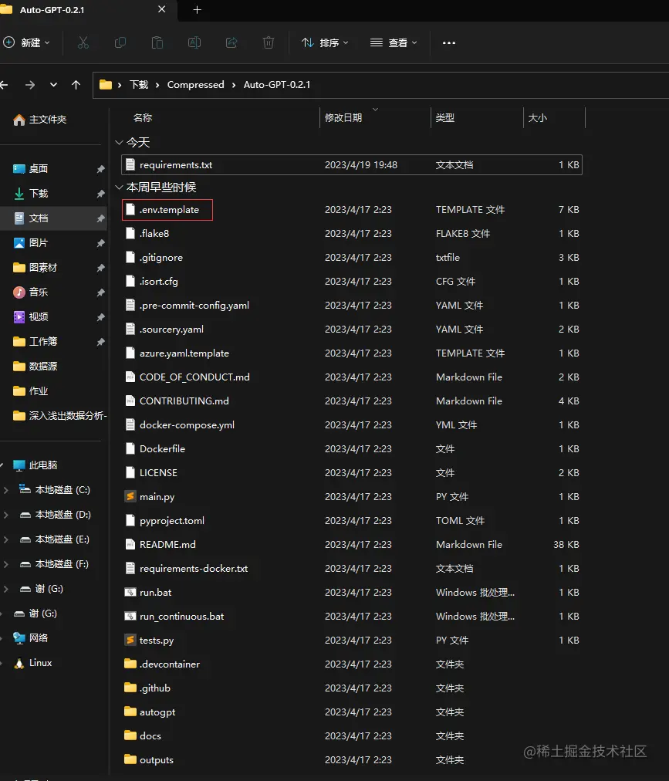
Task: Sort by 名称 column header
Action: point(143,118)
